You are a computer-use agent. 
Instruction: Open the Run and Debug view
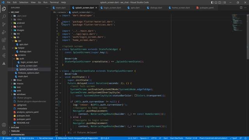coord(4,32)
